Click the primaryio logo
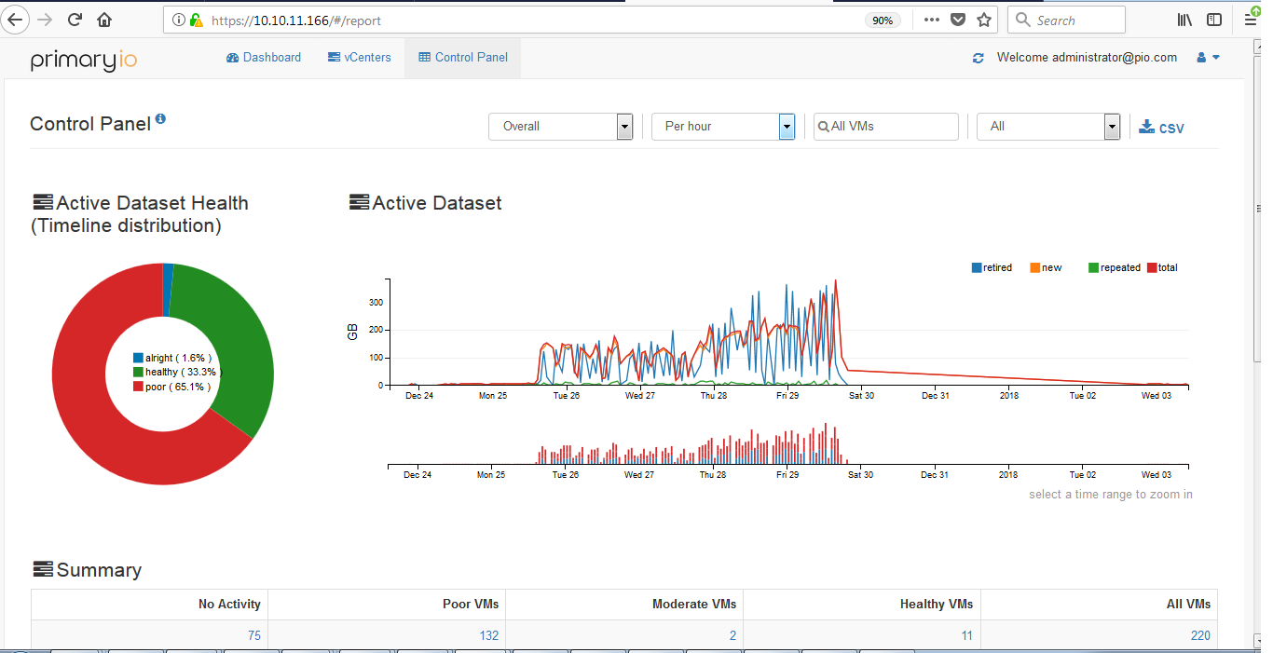The width and height of the screenshot is (1273, 653). 84,60
